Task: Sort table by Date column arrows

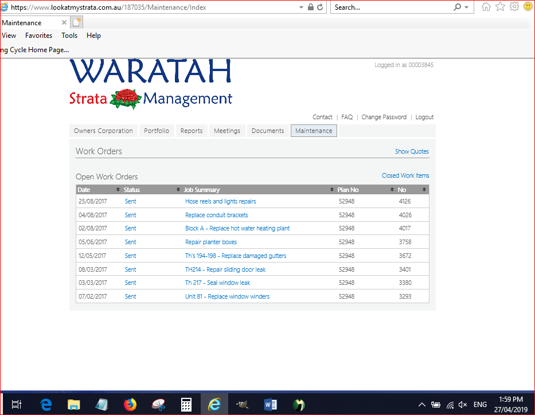Action: [118, 190]
